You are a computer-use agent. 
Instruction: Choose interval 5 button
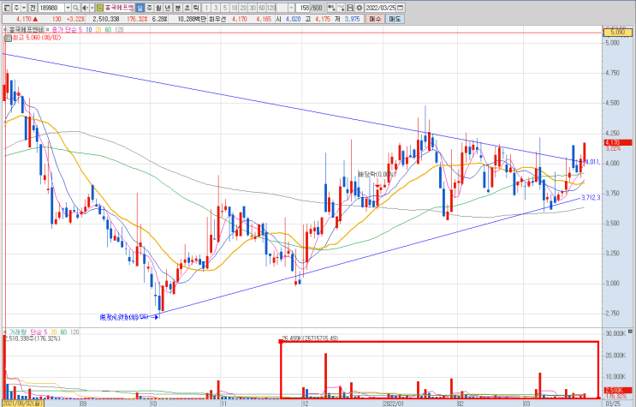[x=225, y=8]
